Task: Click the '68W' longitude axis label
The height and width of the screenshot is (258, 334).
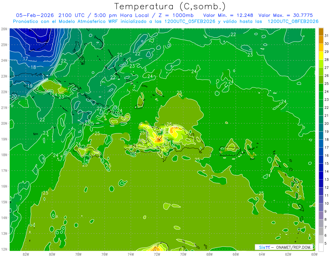Action: (x=210, y=254)
